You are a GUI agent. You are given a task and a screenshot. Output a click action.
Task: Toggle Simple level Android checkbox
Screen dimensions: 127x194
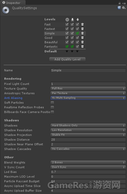(x=77, y=33)
